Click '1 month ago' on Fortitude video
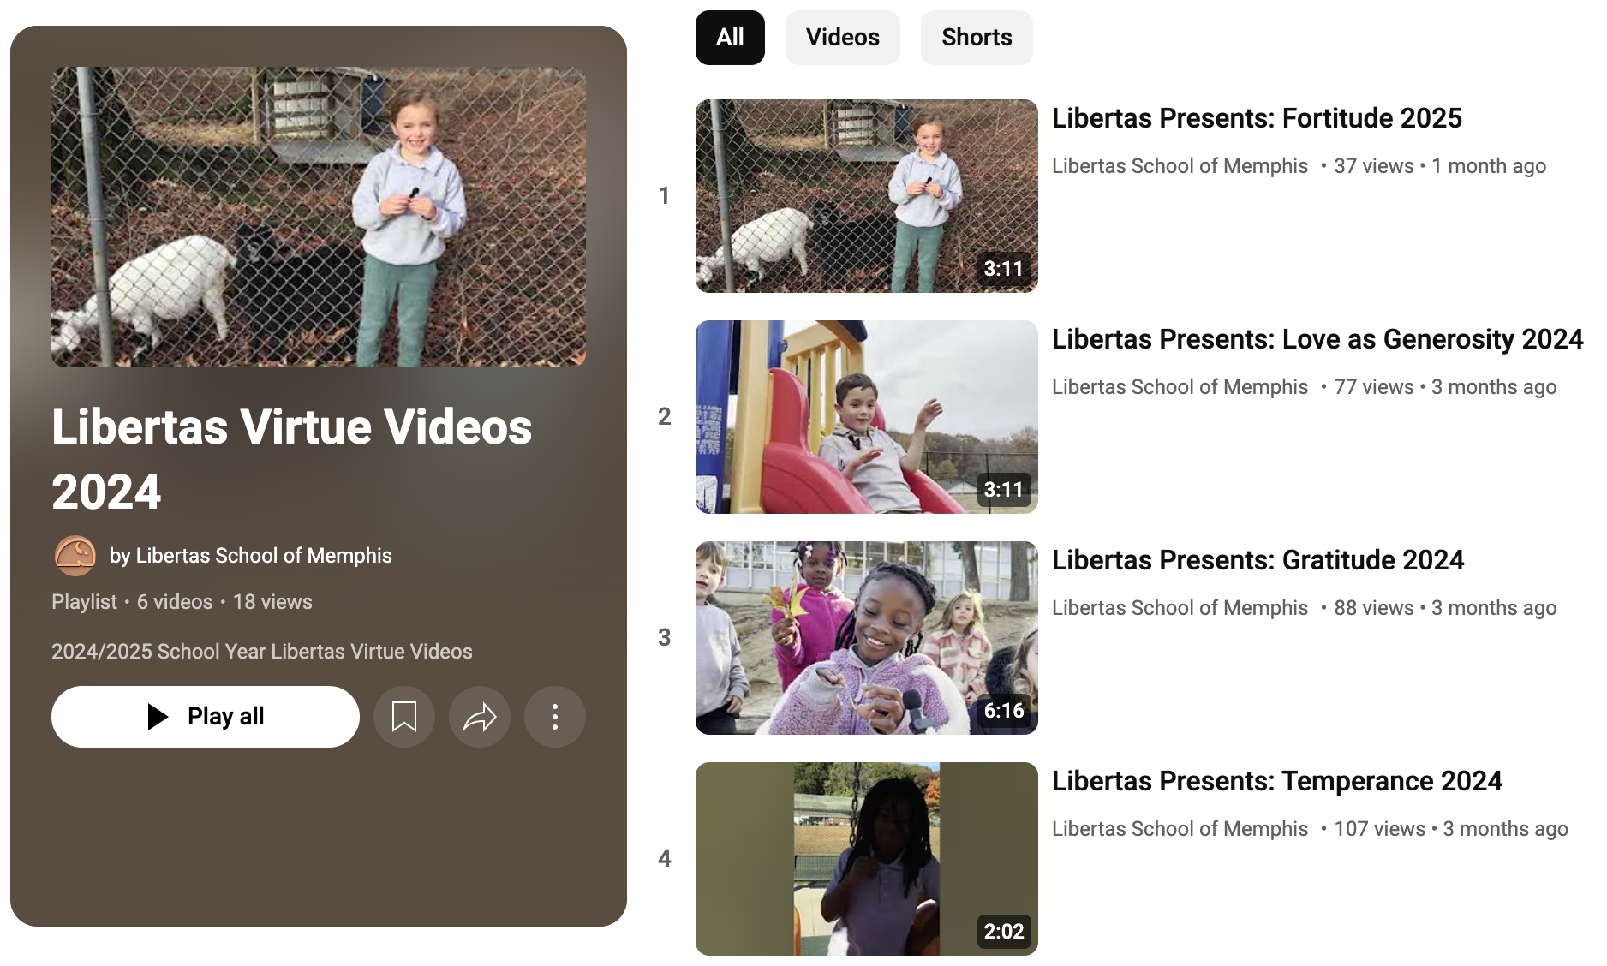Viewport: 1607px width, 966px height. click(x=1489, y=166)
